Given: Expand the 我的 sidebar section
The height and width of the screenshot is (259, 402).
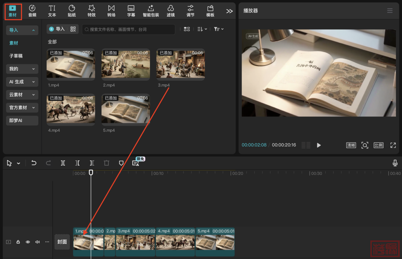Looking at the screenshot, I should click(22, 69).
